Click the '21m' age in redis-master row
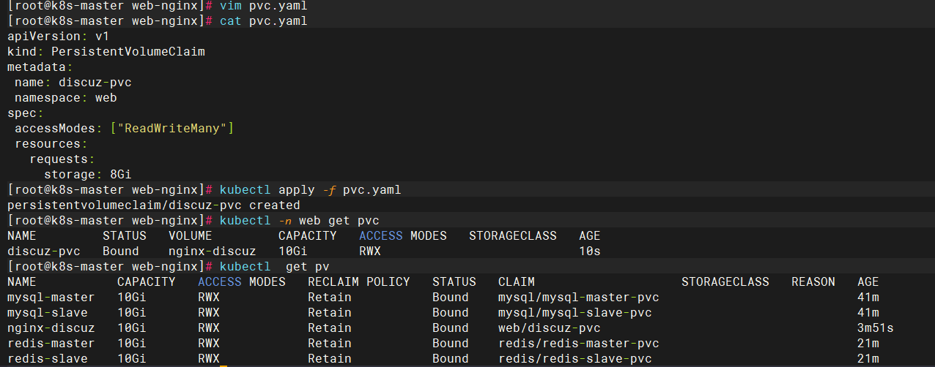Image resolution: width=935 pixels, height=367 pixels. [x=868, y=344]
